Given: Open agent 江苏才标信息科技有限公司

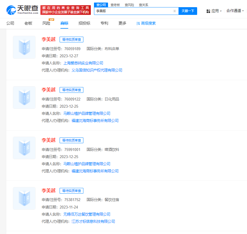Looking at the screenshot, I should [x=93, y=221].
